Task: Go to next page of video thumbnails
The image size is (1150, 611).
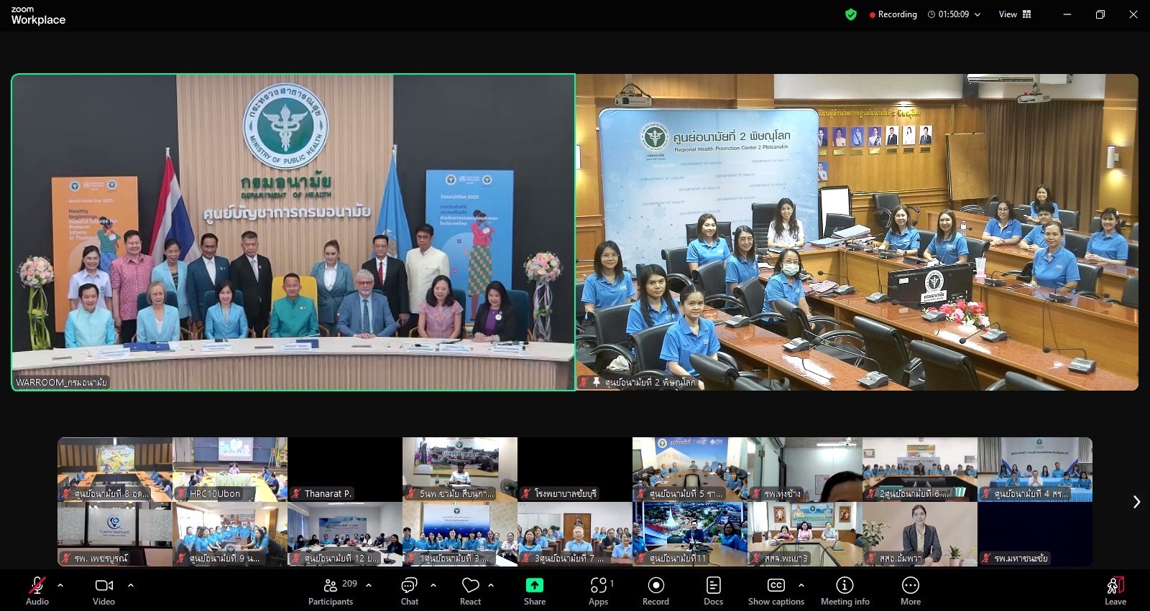Action: pyautogui.click(x=1136, y=502)
